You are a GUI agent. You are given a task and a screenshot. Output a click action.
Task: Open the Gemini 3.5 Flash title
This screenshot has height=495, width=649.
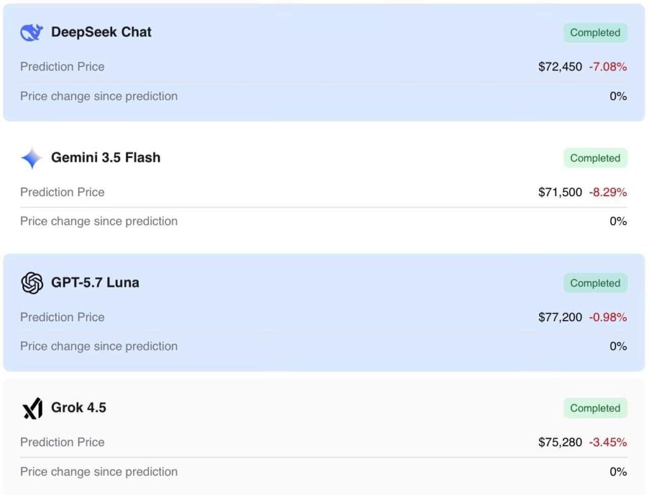[106, 157]
